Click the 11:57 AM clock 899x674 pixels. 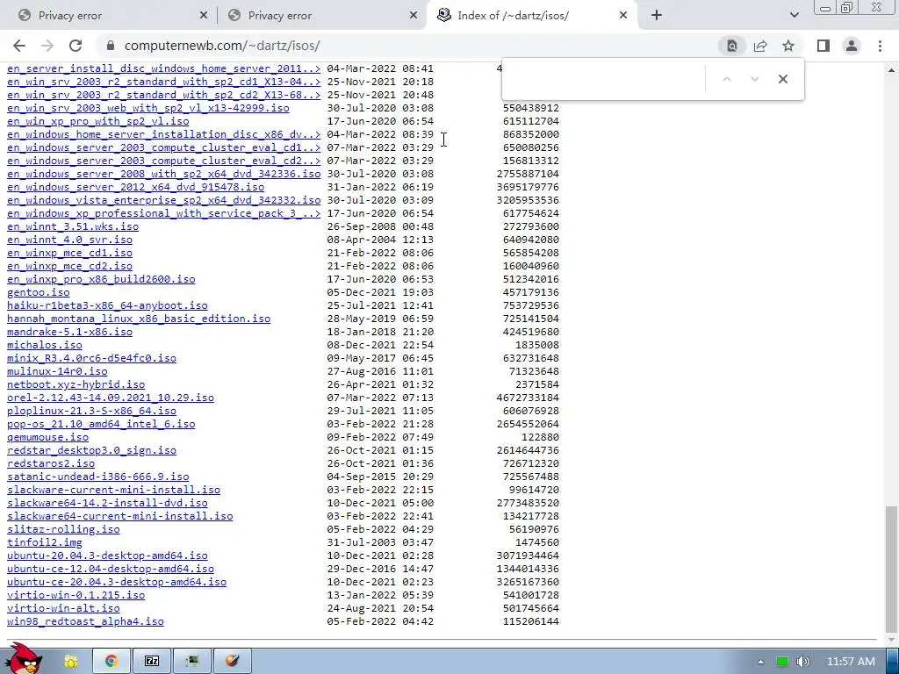tap(851, 662)
